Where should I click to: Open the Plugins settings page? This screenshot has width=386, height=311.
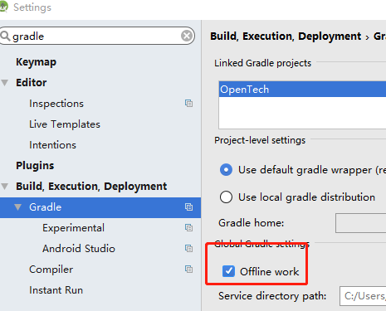35,166
